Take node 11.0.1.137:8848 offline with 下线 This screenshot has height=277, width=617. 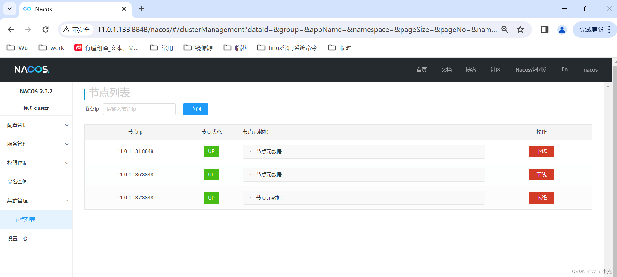tap(541, 198)
